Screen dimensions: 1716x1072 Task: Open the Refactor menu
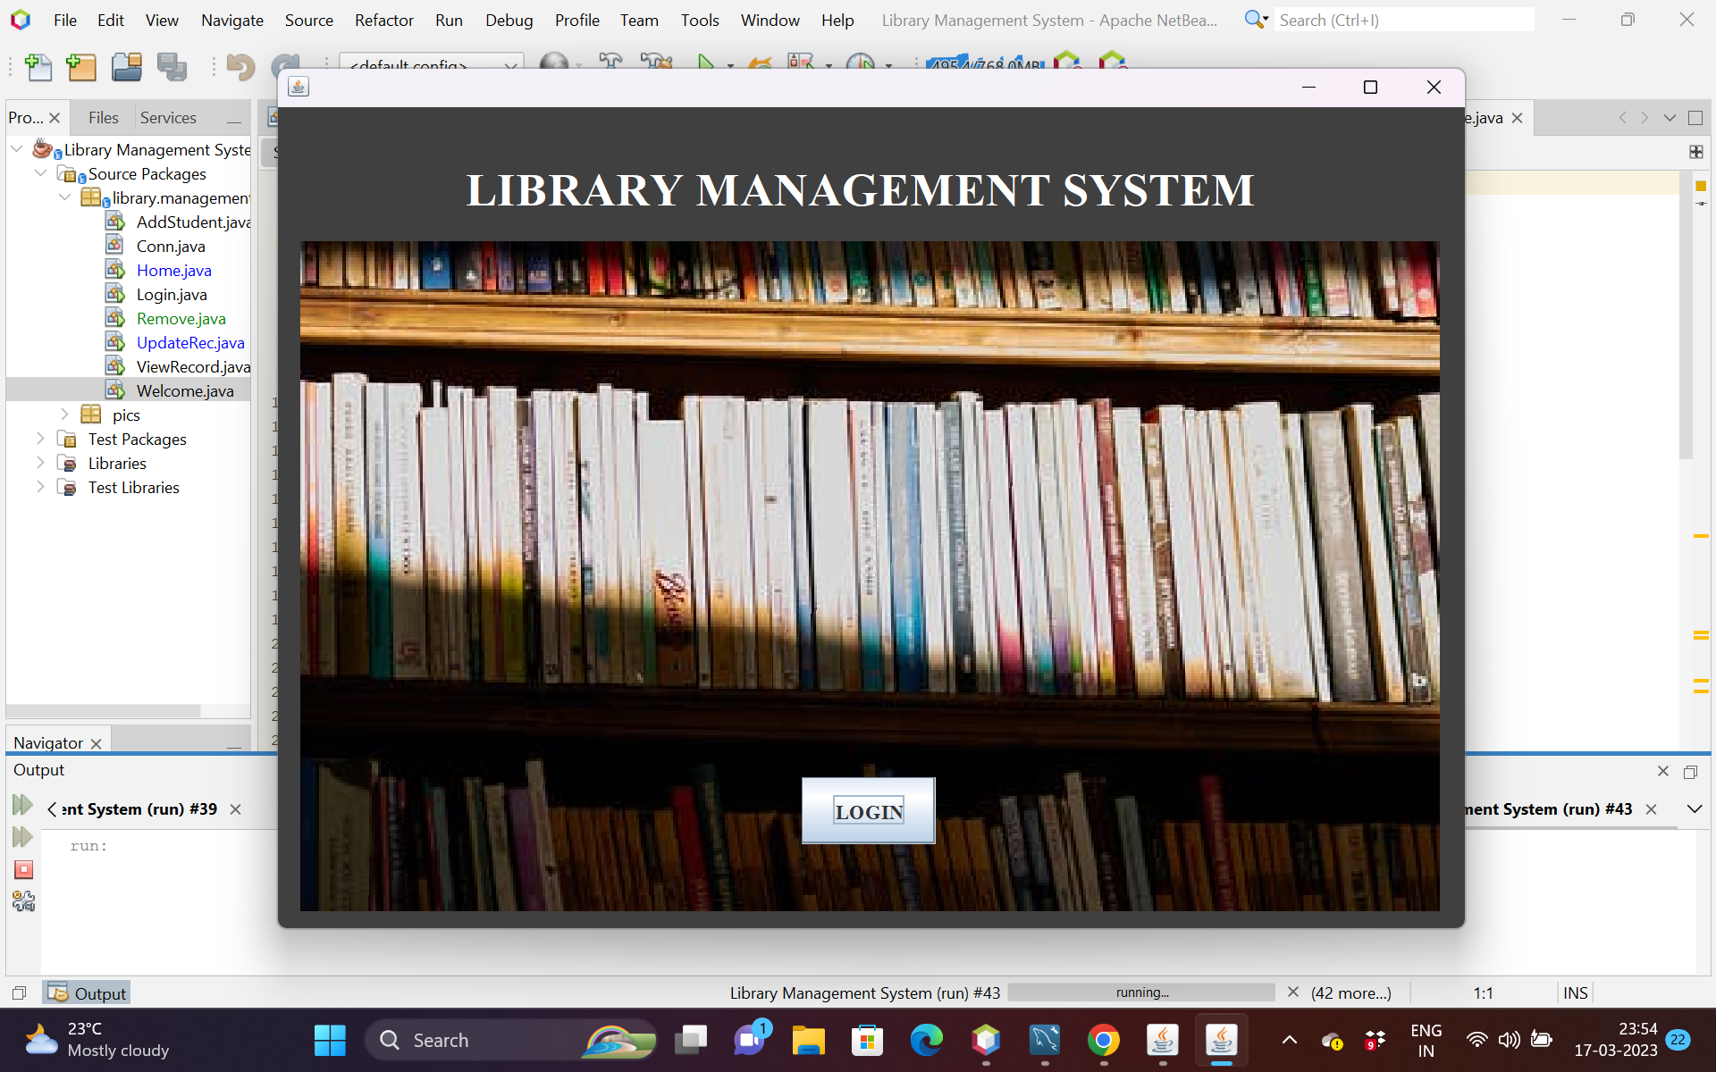[383, 20]
